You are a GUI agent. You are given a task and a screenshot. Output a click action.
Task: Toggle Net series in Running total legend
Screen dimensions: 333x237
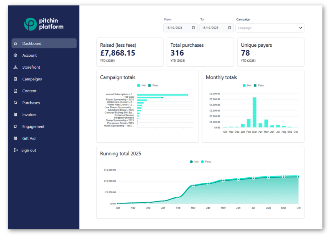pos(194,162)
